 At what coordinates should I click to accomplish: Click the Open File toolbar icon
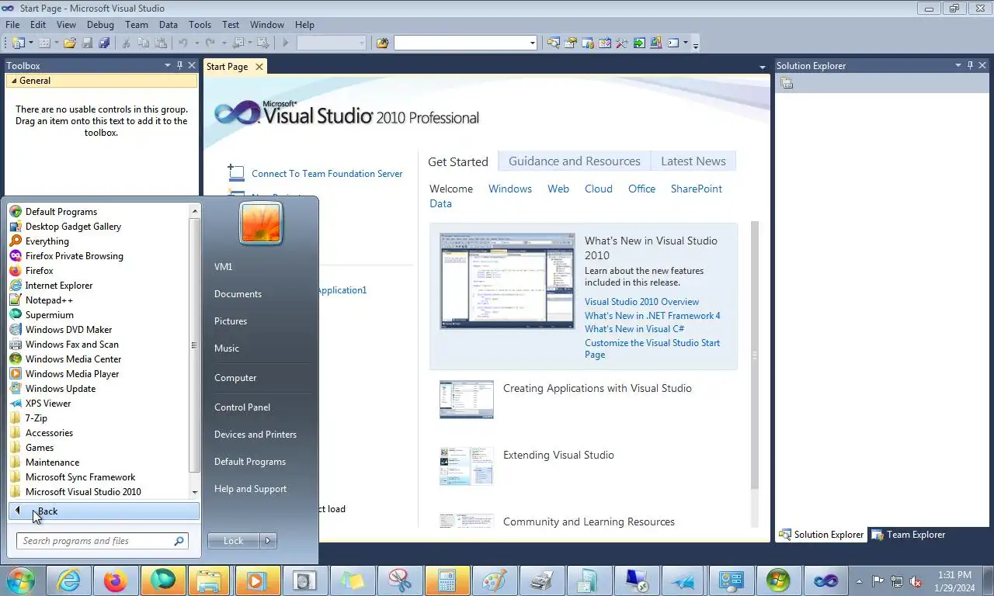(x=70, y=43)
